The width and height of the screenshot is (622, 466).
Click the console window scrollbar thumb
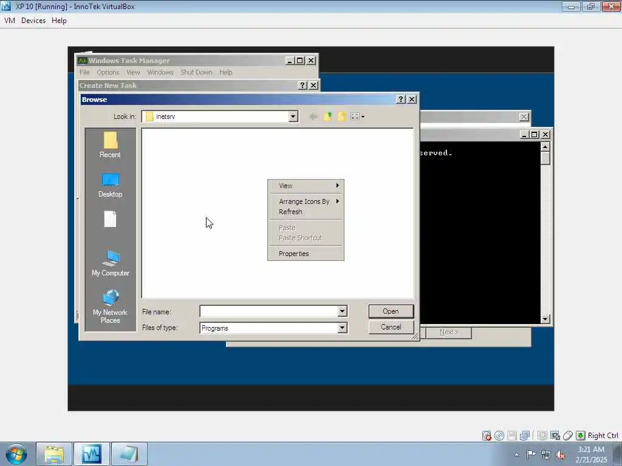[545, 158]
